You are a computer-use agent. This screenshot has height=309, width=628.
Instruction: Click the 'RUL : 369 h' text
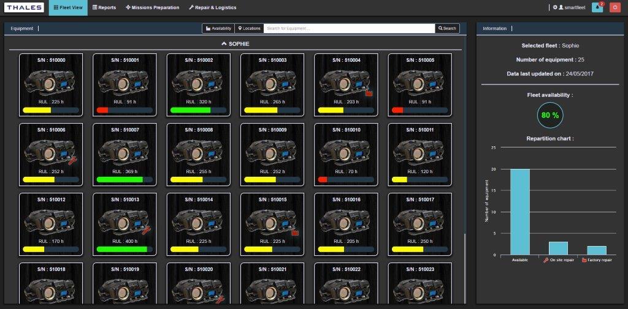(x=124, y=171)
